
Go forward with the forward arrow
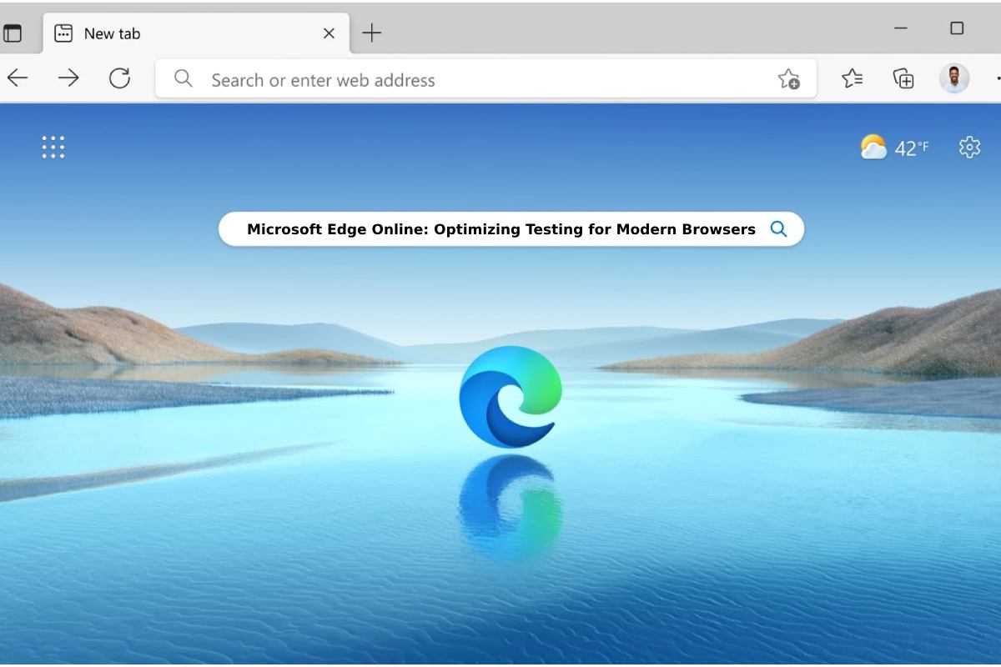(68, 78)
